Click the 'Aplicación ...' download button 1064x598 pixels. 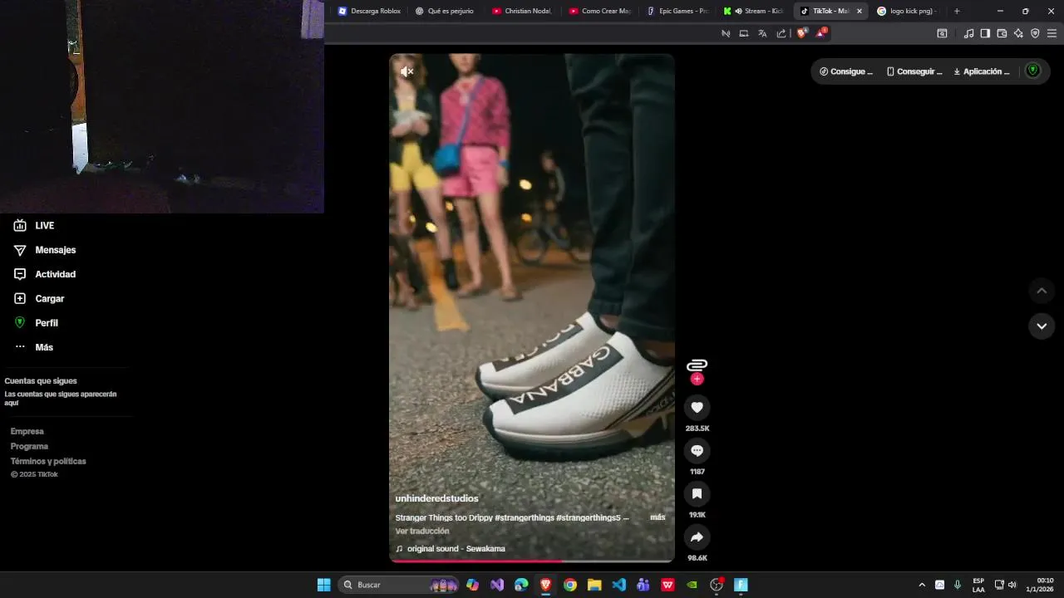(982, 71)
